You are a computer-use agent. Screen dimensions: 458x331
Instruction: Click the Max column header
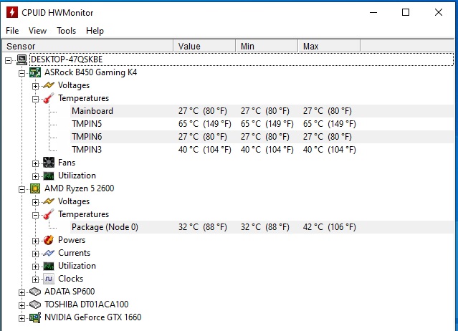click(329, 46)
